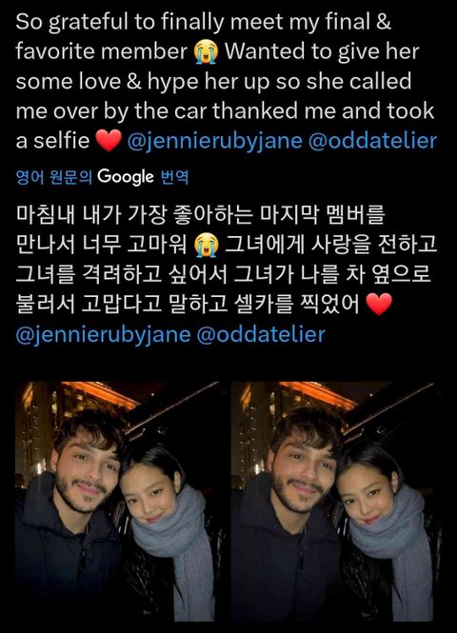Image resolution: width=457 pixels, height=633 pixels.
Task: Click the red heart emoji after 'a selfie'
Action: click(x=109, y=141)
